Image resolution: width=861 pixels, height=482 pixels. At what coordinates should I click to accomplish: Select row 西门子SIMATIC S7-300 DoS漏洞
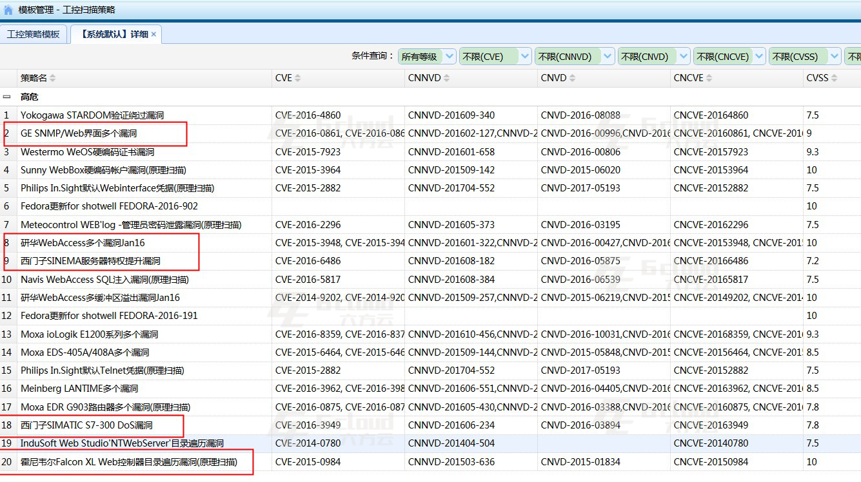coord(430,425)
